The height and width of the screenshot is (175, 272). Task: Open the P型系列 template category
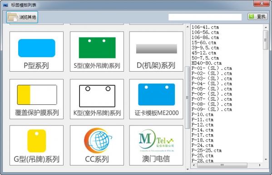37,52
